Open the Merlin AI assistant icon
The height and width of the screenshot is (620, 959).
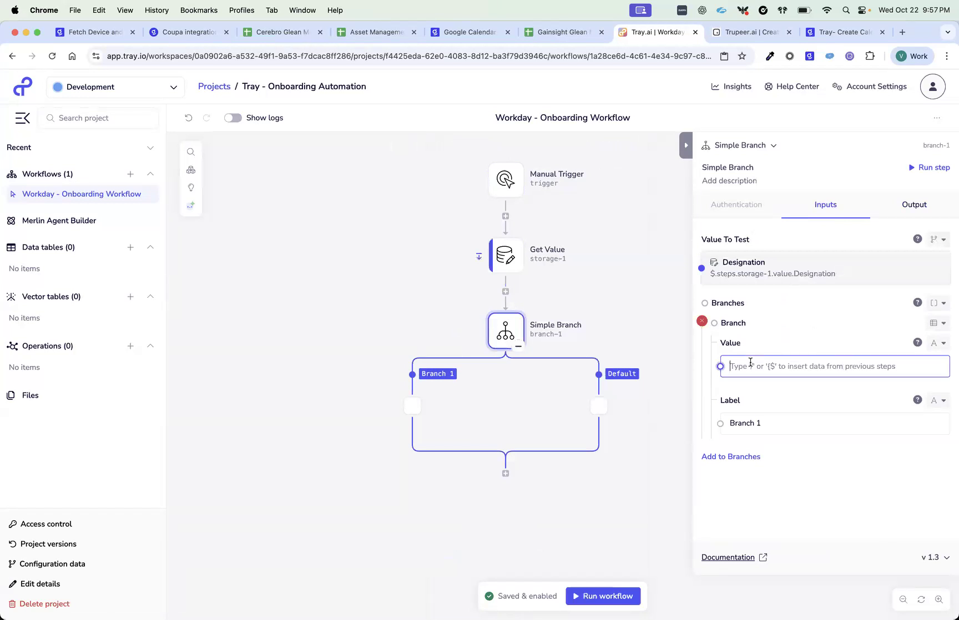pyautogui.click(x=191, y=205)
